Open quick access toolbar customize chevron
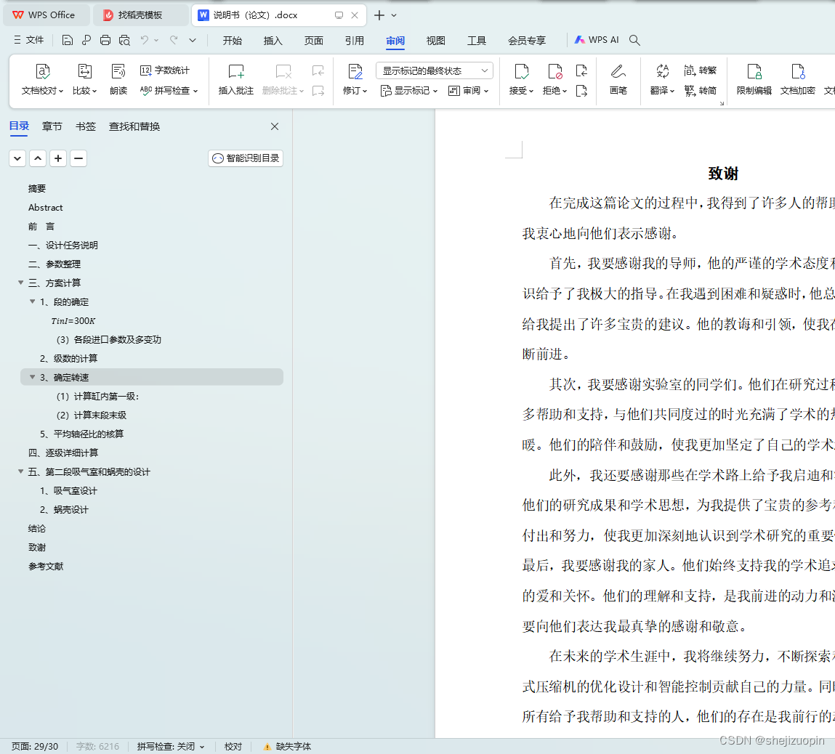Viewport: 835px width, 754px height. click(193, 40)
